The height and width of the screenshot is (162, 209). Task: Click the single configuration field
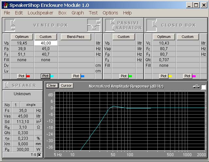31,105
